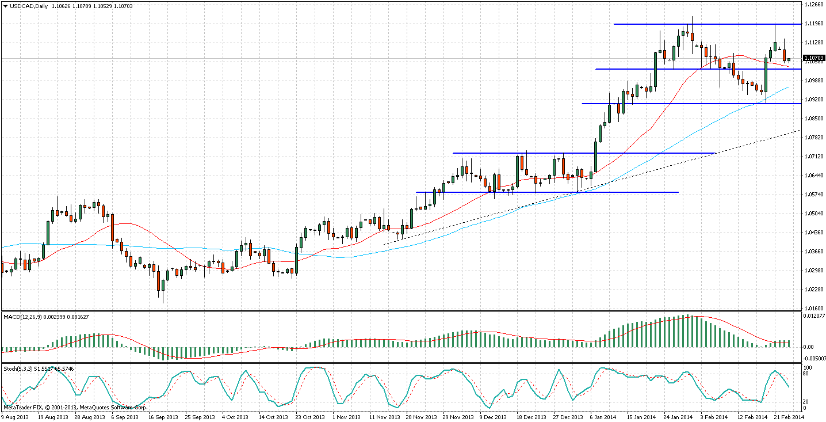
Task: Click the 1.12660 price axis label
Action: click(813, 5)
